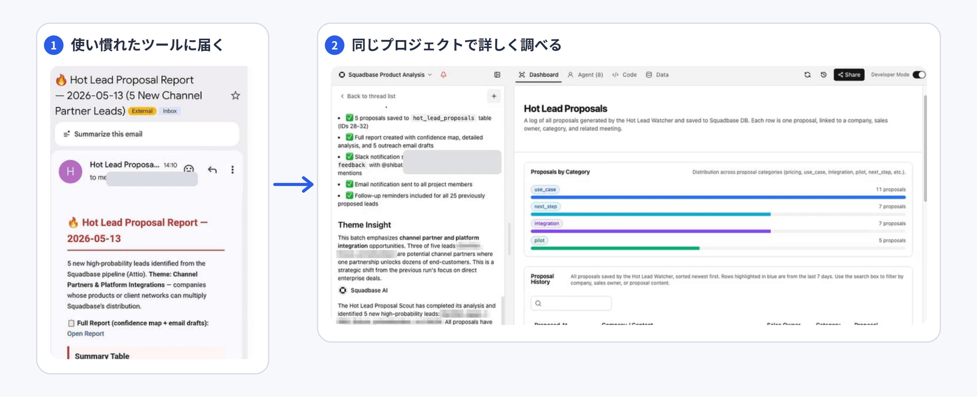Screen dimensions: 977x397
Task: Click the Summarize this email button
Action: click(147, 134)
